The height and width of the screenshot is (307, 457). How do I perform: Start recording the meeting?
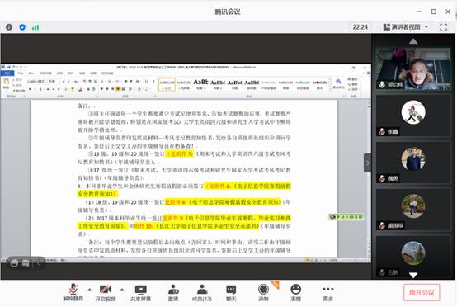[x=263, y=293]
